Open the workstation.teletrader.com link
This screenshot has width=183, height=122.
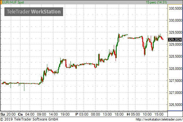pos(159,119)
